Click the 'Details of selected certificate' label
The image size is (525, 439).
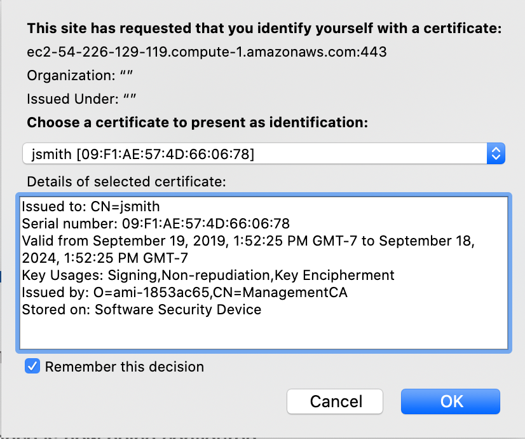[x=126, y=181]
